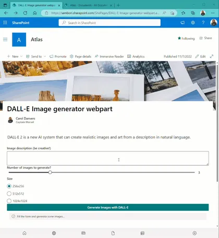Screen dimensions: 219x238
Task: Click the read aloud icon in address bar
Action: (x=164, y=13)
